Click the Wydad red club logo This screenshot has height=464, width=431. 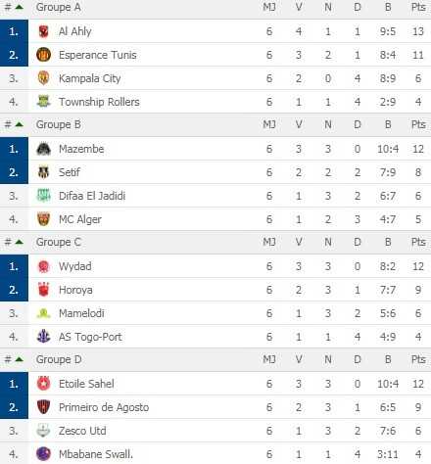pos(43,266)
